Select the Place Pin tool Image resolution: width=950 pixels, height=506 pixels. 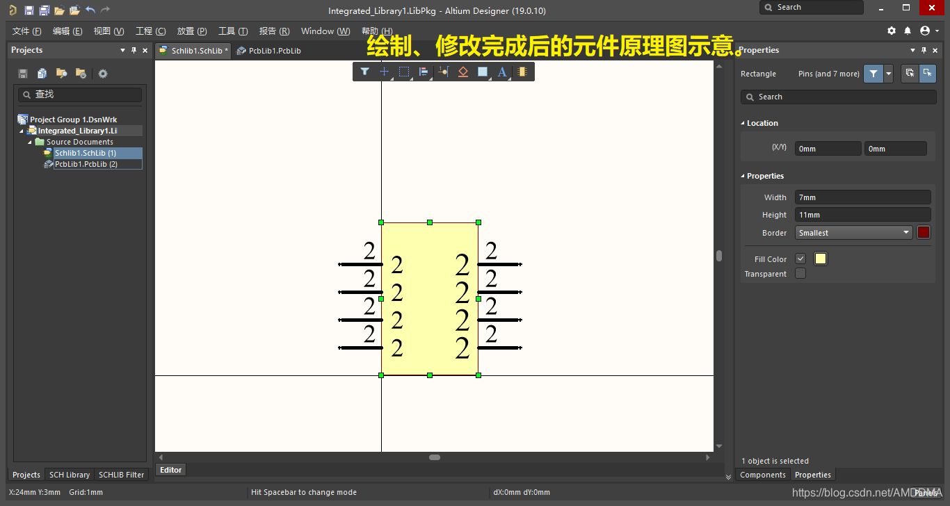pos(443,72)
